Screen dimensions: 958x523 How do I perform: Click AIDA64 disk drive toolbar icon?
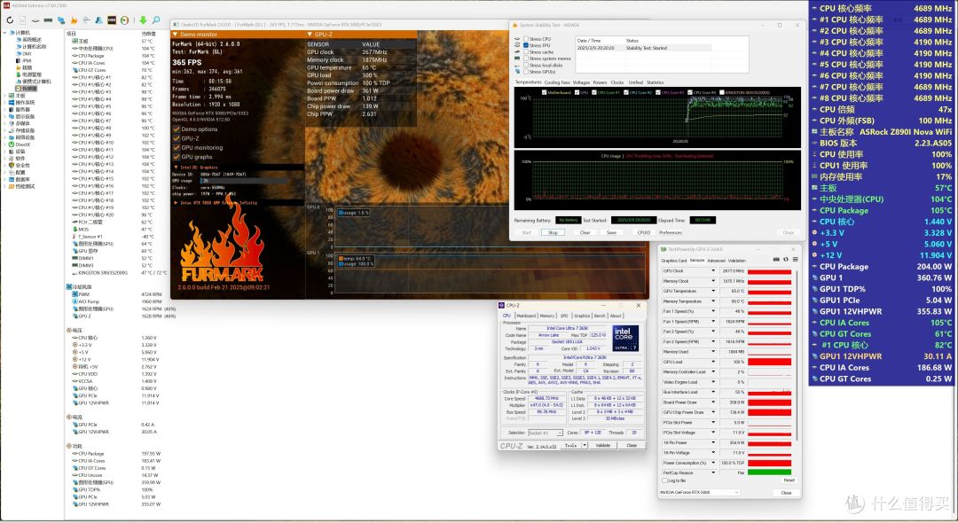(35, 20)
